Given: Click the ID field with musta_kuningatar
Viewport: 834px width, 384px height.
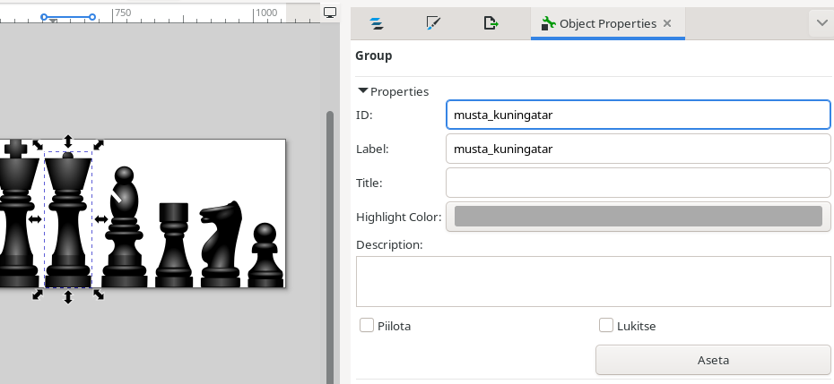Looking at the screenshot, I should 638,115.
